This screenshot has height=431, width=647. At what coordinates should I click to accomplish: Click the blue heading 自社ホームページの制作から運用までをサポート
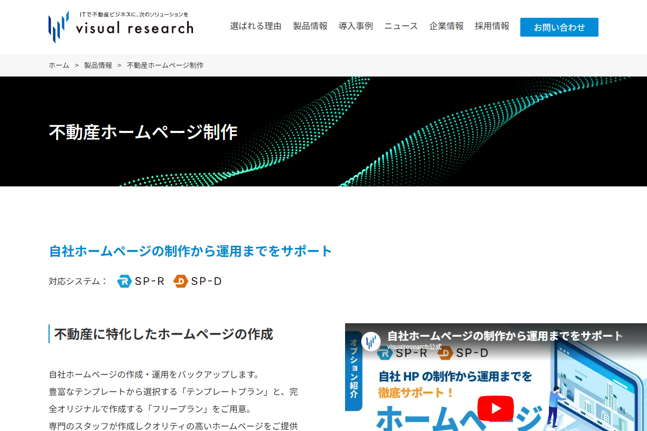(x=190, y=251)
